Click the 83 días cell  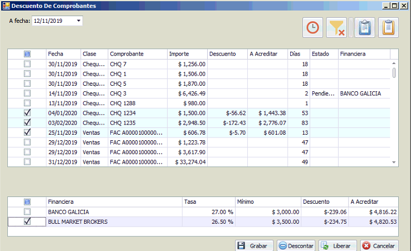point(299,123)
